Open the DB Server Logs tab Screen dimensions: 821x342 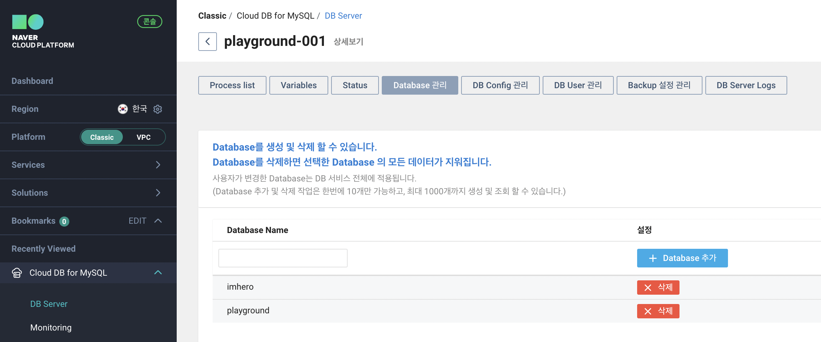[746, 85]
